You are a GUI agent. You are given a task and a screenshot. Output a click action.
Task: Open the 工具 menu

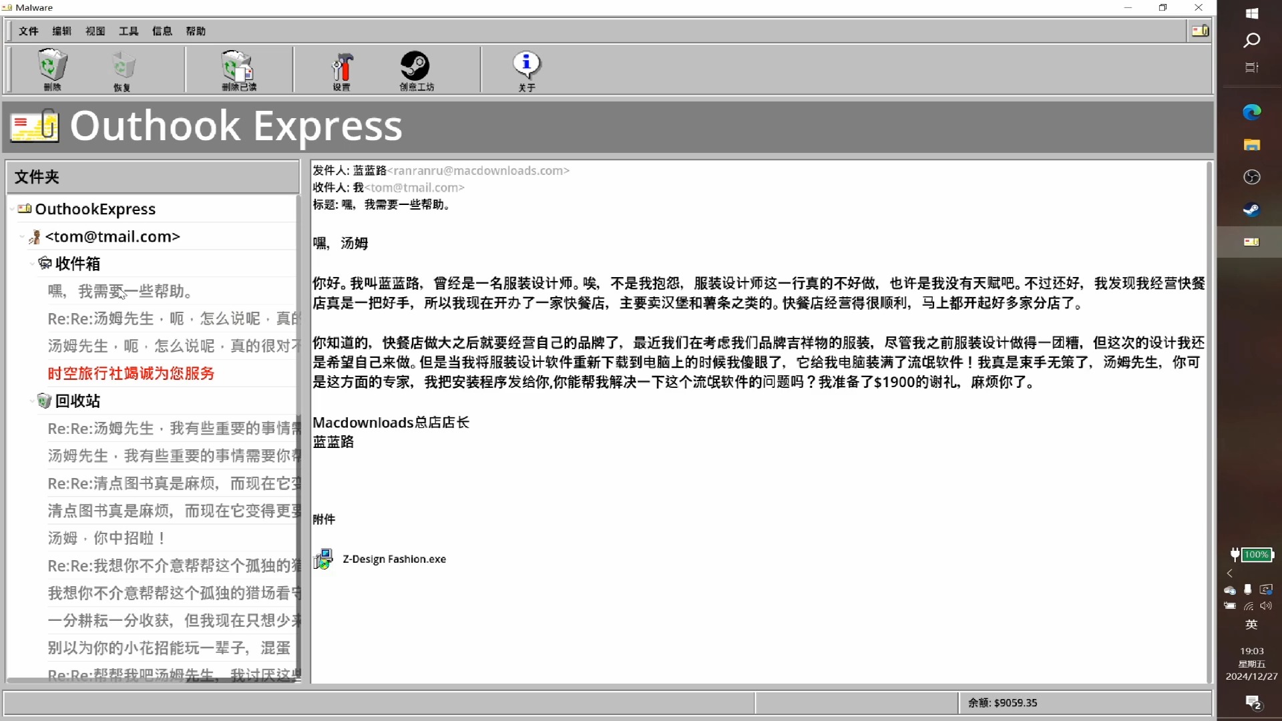click(129, 31)
